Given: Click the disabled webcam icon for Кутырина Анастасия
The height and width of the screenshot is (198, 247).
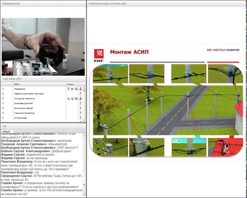Looking at the screenshot, I should point(72,98).
